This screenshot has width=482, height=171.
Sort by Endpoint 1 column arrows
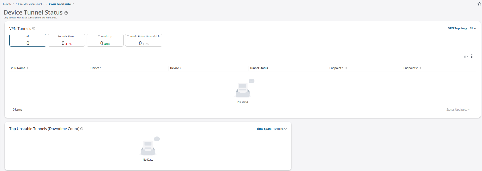click(x=346, y=68)
